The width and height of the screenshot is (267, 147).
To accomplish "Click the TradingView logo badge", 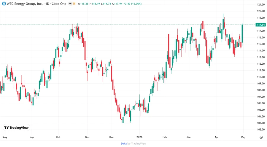I will point(16,128).
